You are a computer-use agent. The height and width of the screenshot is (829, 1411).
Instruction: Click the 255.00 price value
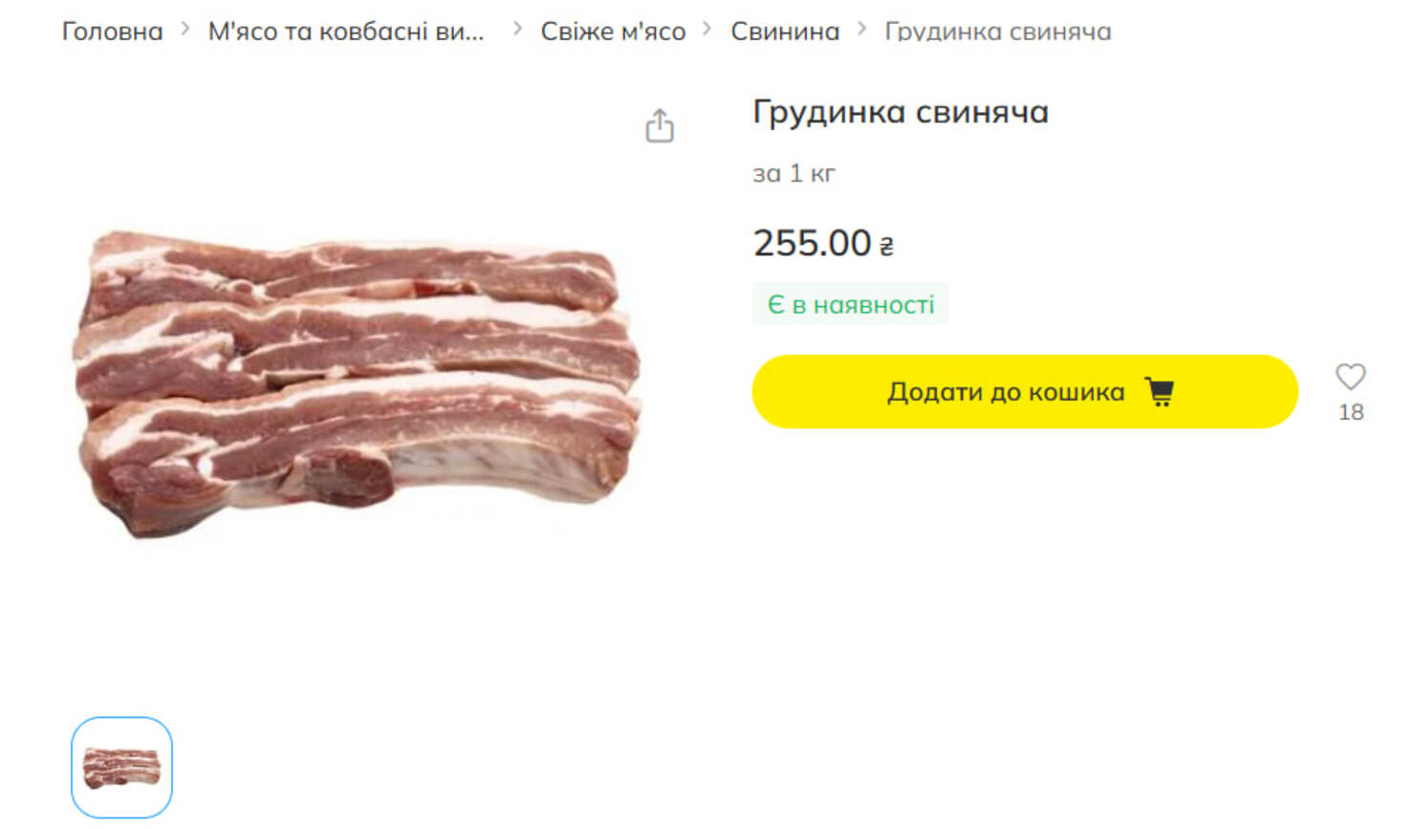[812, 243]
